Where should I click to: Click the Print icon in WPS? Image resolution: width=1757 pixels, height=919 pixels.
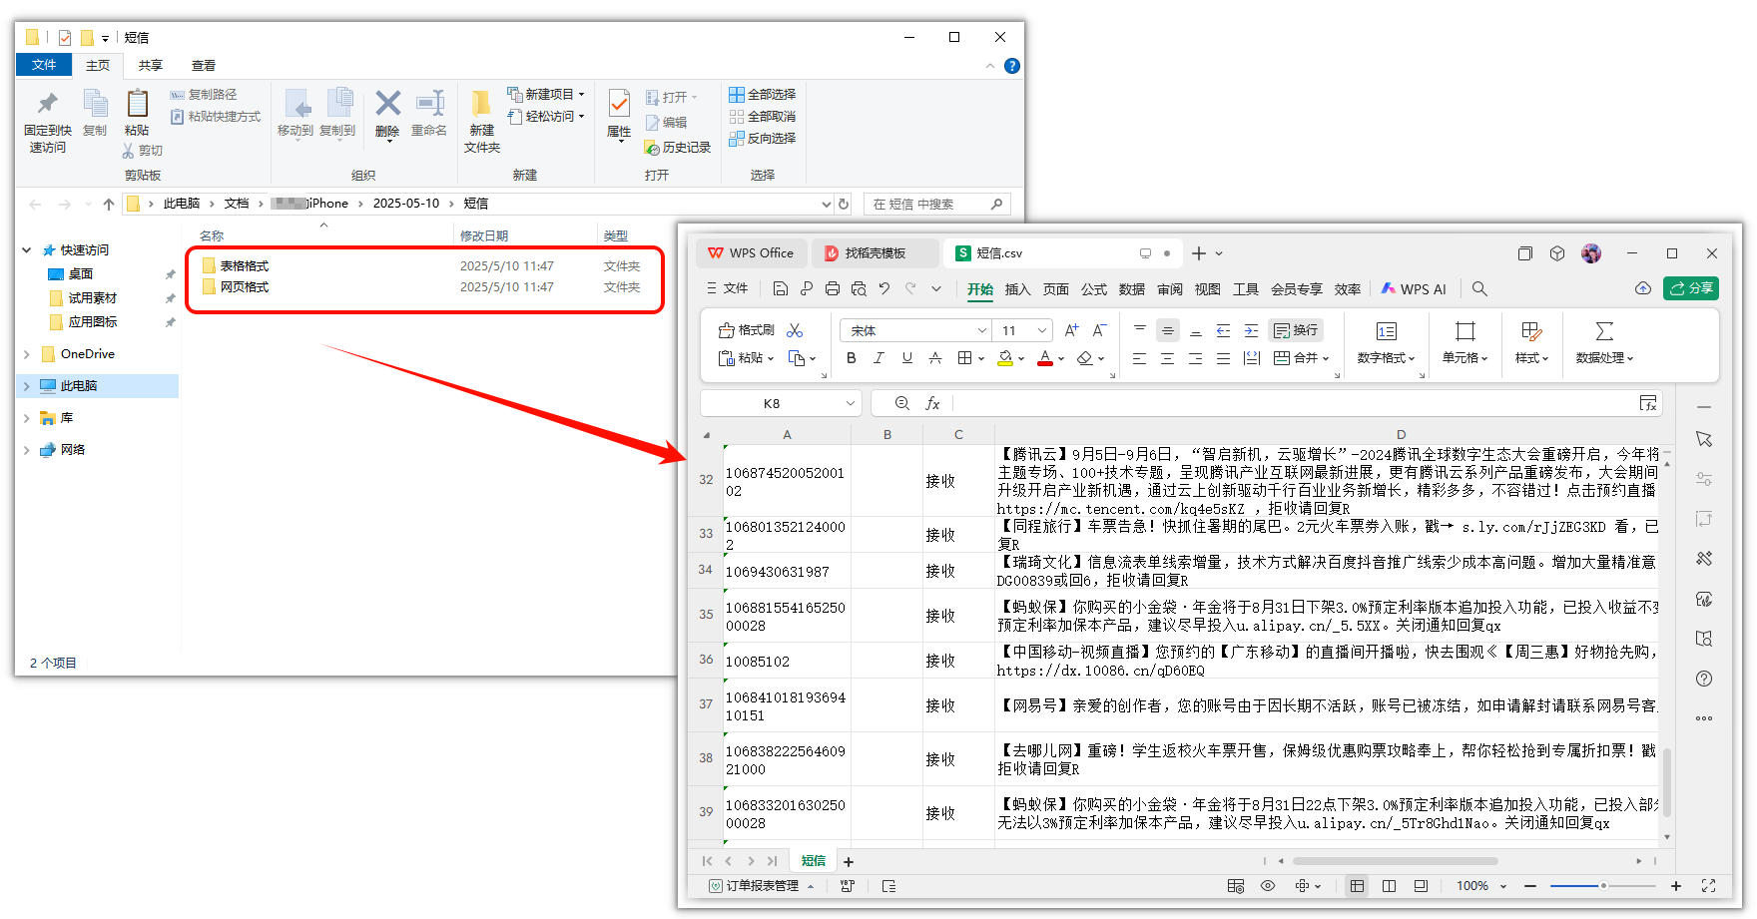point(833,288)
